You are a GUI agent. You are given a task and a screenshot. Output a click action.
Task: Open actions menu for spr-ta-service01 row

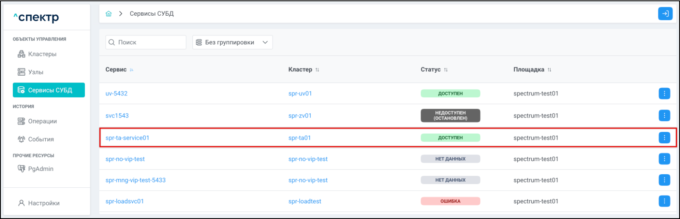[x=664, y=138]
